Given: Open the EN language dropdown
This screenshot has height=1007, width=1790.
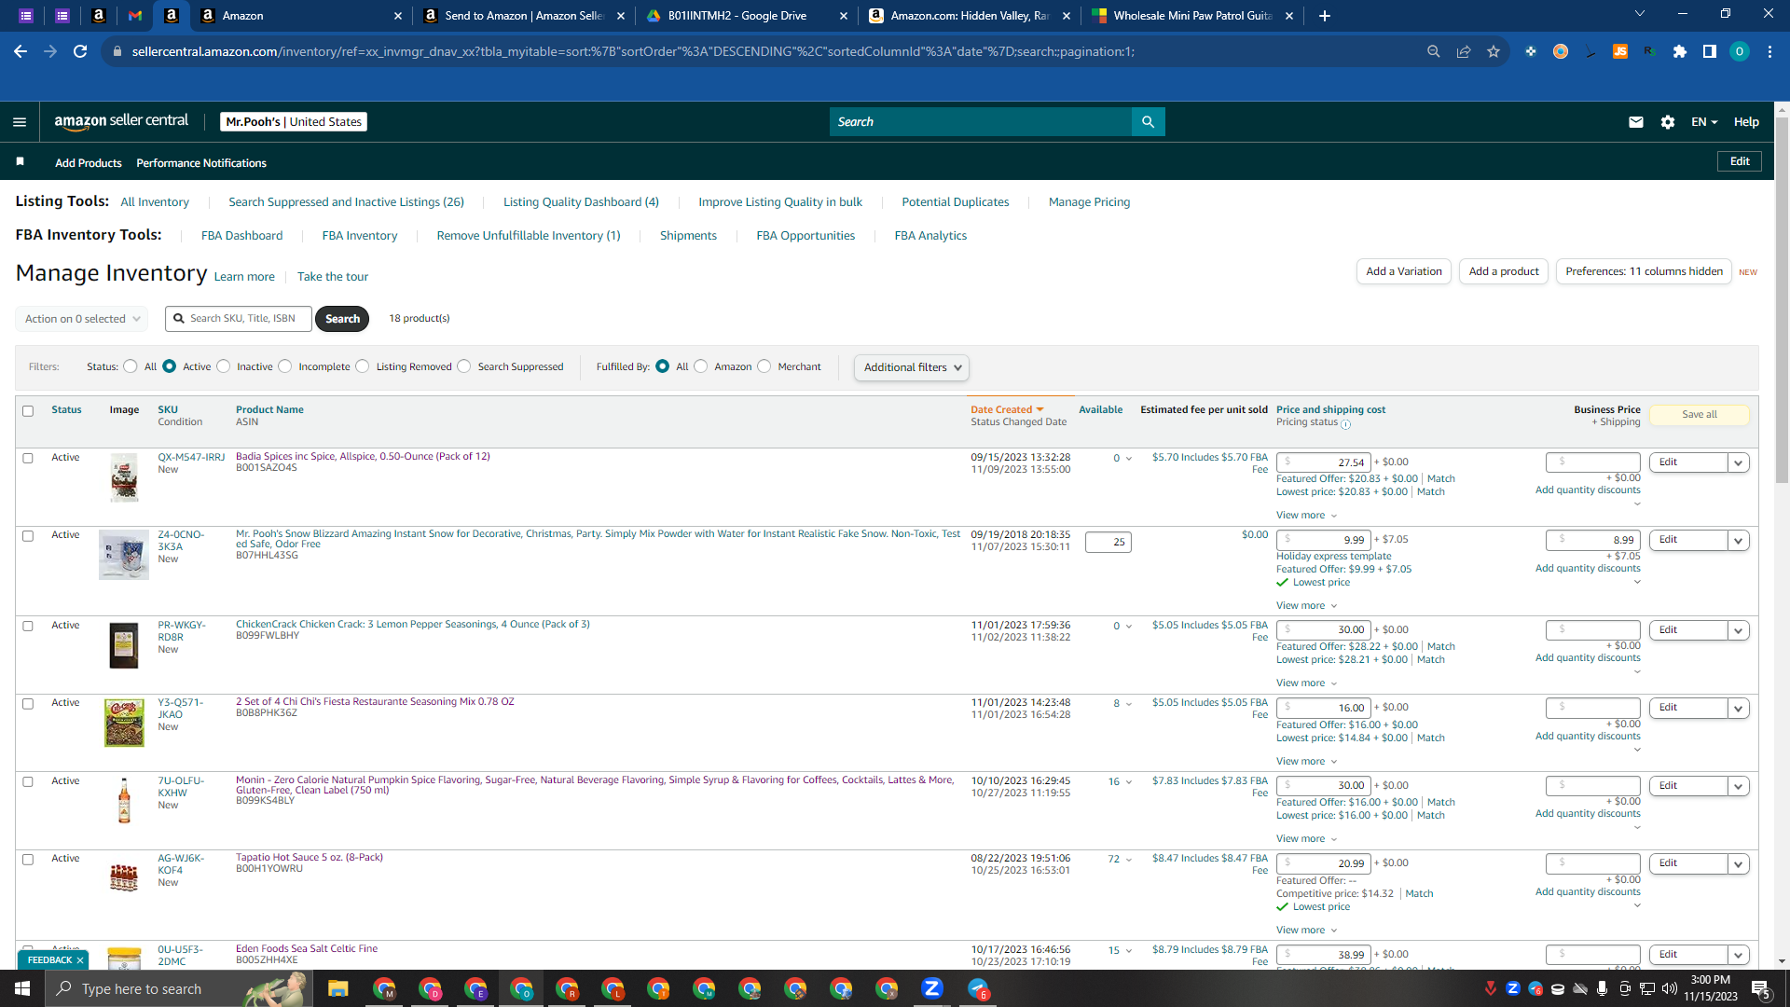Looking at the screenshot, I should pos(1704,122).
